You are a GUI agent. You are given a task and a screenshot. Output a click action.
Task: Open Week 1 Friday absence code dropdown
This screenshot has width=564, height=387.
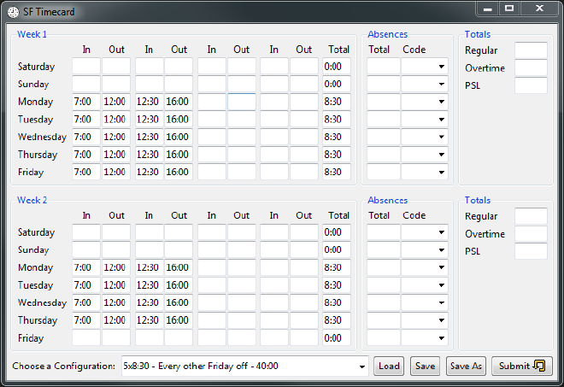pos(425,172)
